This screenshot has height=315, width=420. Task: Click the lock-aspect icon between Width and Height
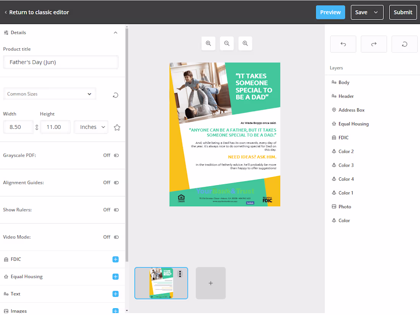pyautogui.click(x=36, y=127)
